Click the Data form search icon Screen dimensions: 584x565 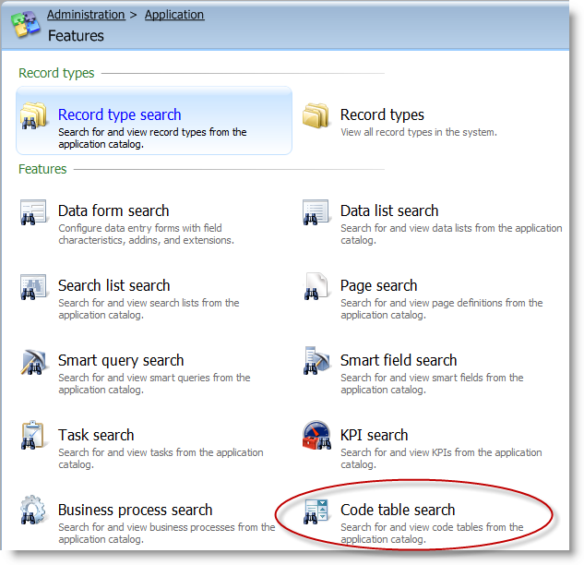[x=33, y=212]
